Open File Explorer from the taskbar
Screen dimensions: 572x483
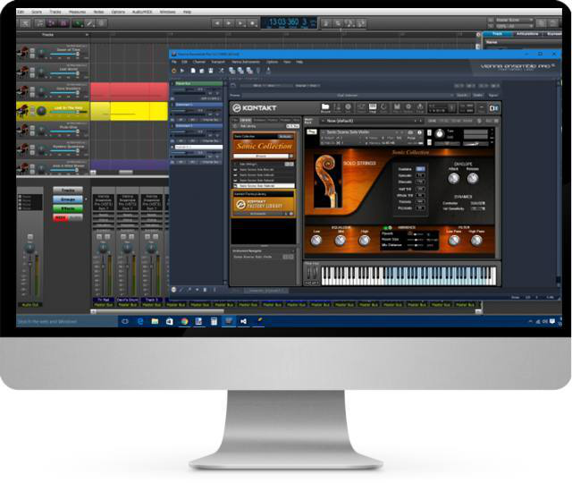point(155,321)
